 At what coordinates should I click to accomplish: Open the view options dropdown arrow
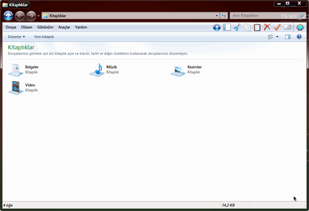click(277, 37)
